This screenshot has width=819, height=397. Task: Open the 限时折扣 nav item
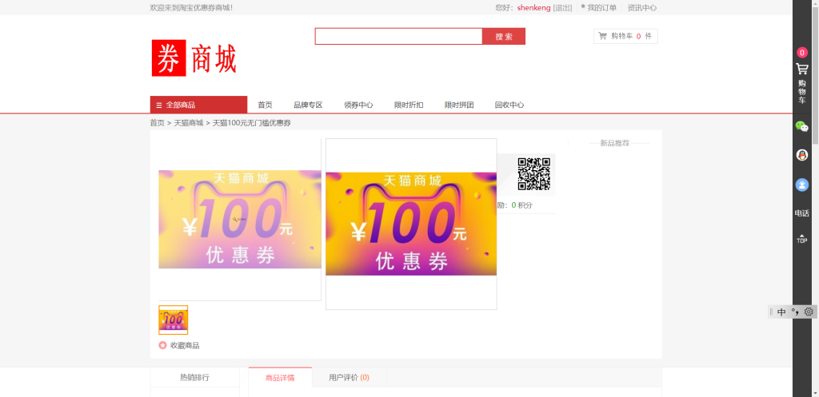(409, 105)
